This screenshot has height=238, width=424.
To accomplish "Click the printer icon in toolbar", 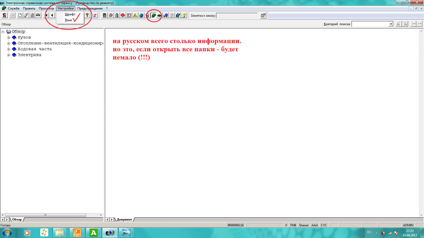I will click(12, 16).
